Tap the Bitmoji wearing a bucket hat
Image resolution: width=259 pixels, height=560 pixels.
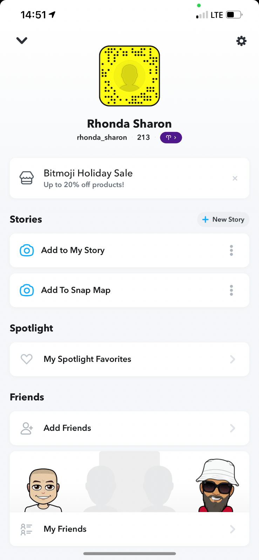(x=217, y=486)
